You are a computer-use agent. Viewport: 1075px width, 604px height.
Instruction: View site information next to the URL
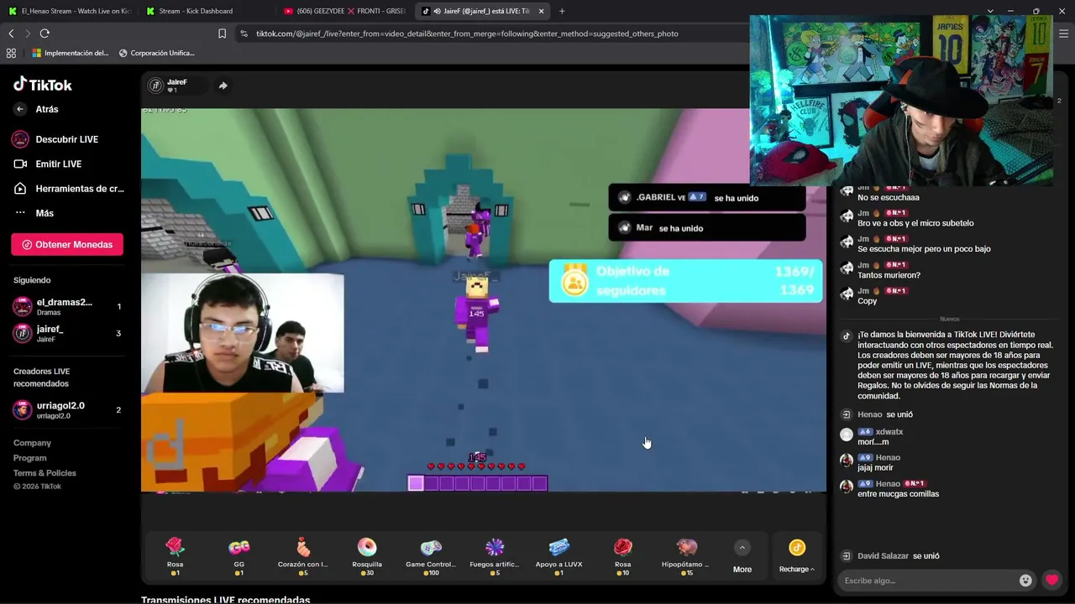coord(244,34)
